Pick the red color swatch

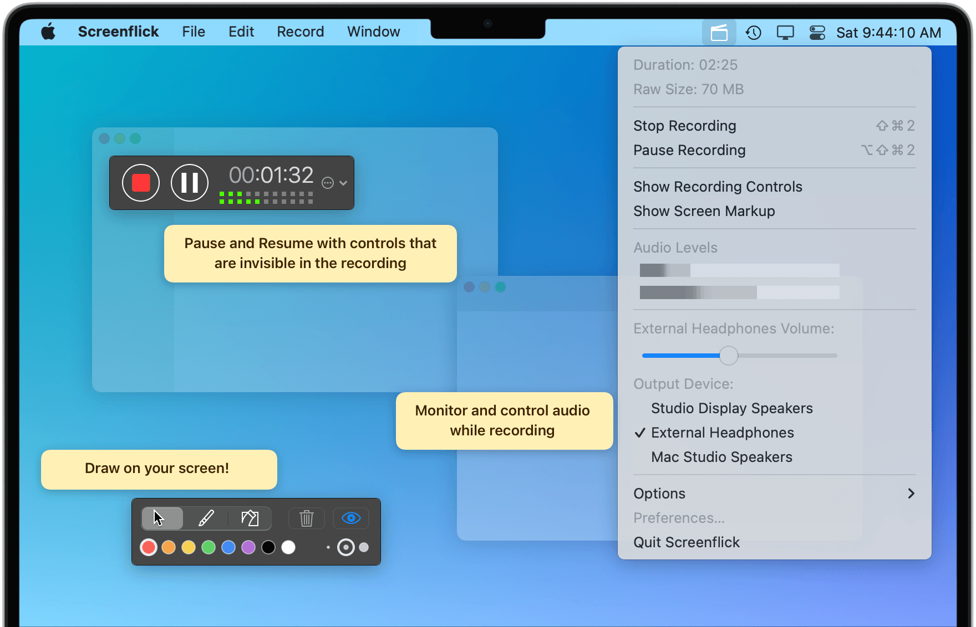click(x=149, y=547)
